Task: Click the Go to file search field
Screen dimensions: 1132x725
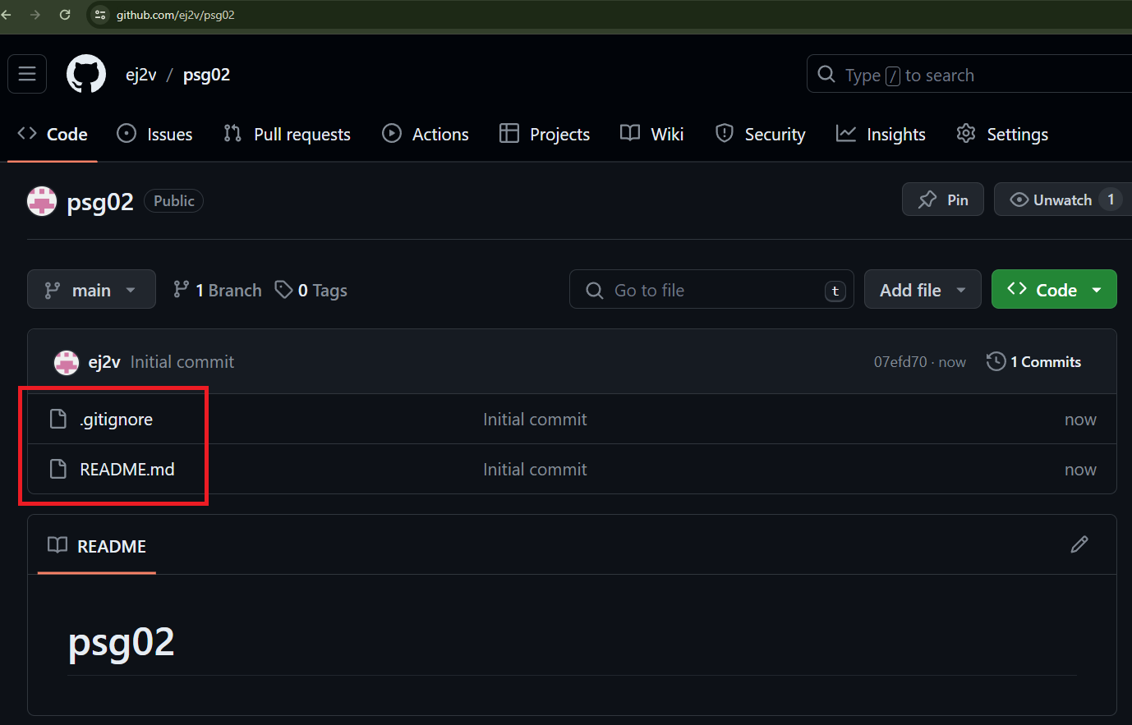Action: point(711,290)
